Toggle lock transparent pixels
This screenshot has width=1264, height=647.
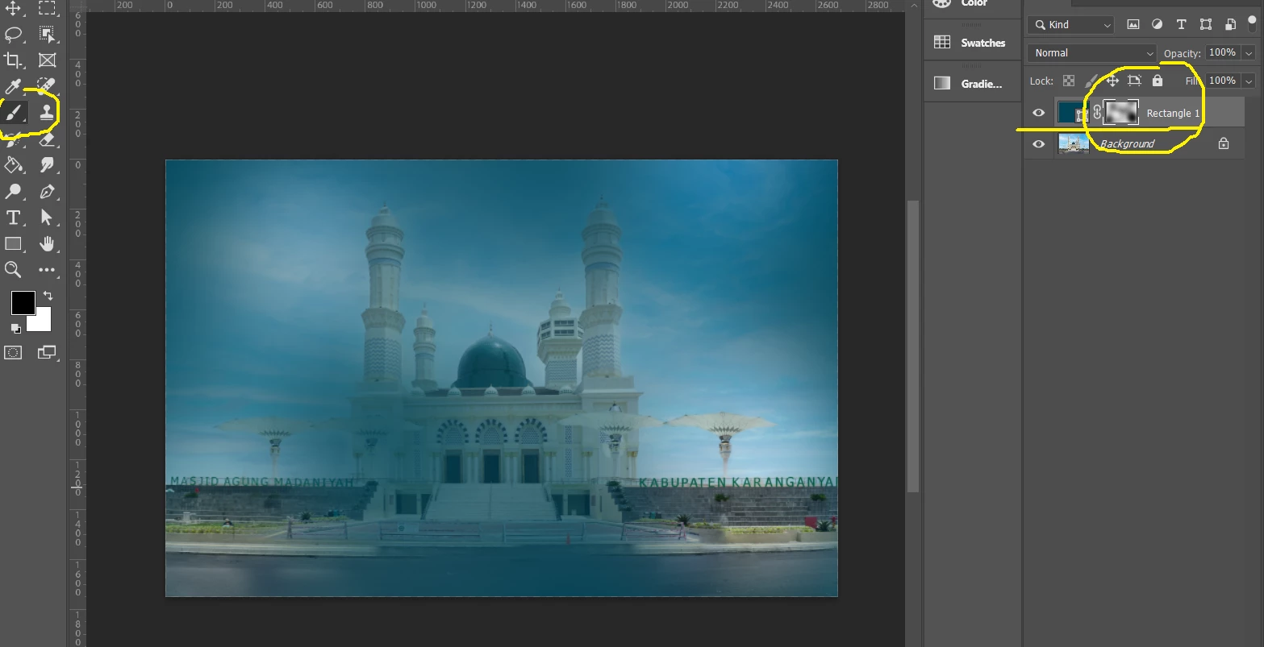point(1069,81)
